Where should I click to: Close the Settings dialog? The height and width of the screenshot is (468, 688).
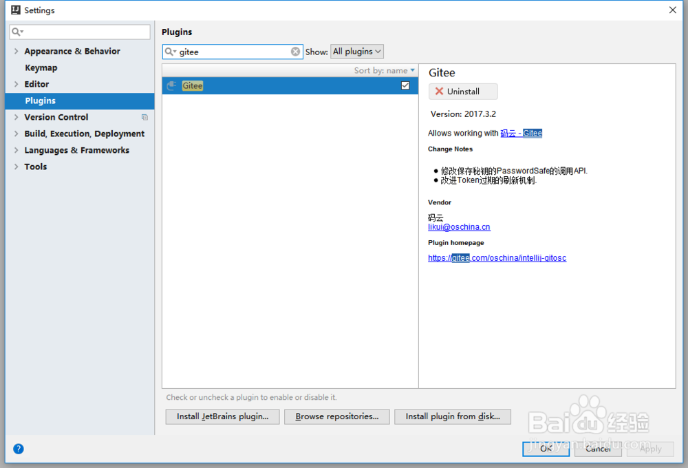[x=673, y=10]
